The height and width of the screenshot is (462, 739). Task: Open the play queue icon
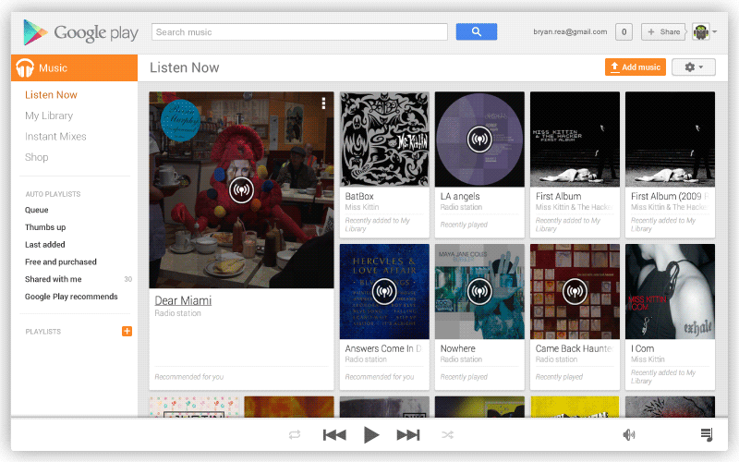point(707,435)
